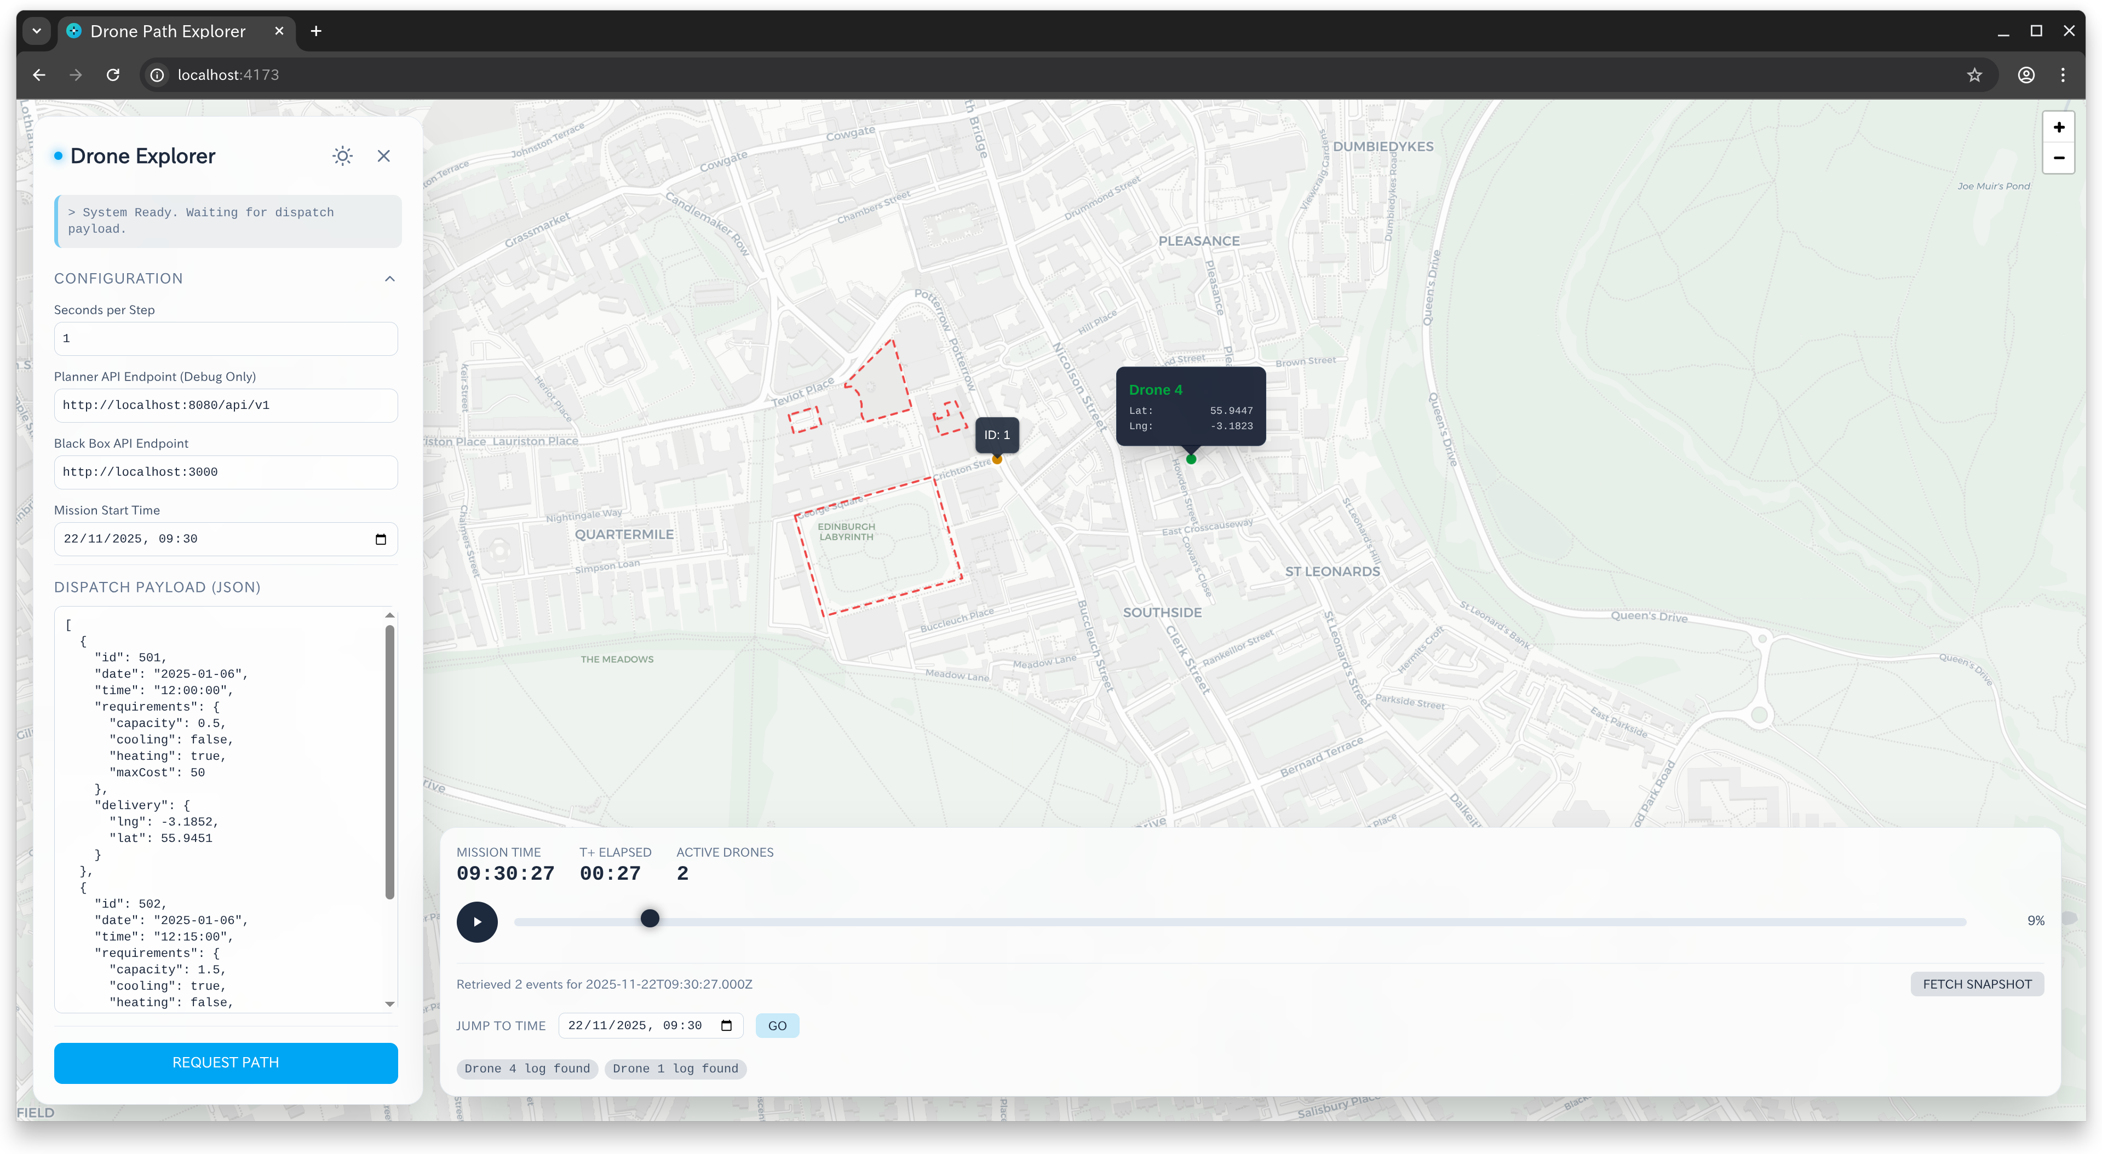Click the REQUEST PATH button
2102x1154 pixels.
tap(226, 1063)
